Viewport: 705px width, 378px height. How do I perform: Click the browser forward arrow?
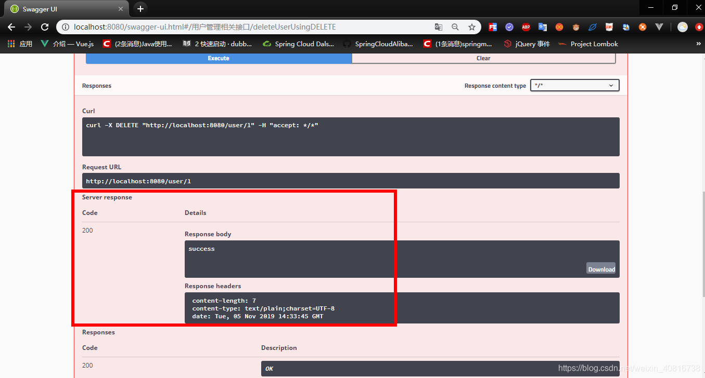click(x=28, y=27)
